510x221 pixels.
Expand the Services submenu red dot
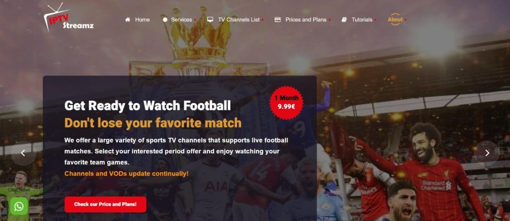coord(195,20)
